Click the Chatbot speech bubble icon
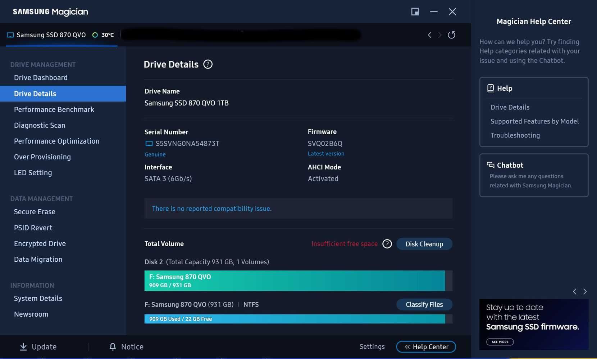 pyautogui.click(x=491, y=165)
